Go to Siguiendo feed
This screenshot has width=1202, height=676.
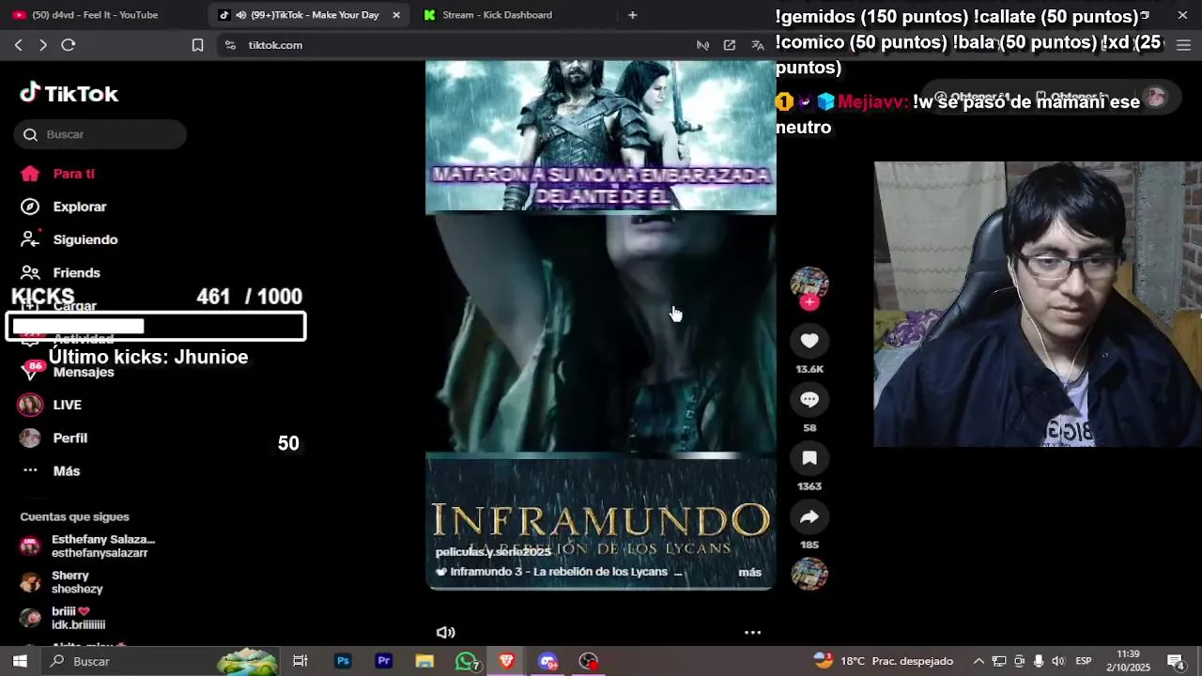[69, 239]
